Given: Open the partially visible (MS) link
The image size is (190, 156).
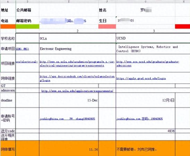Looking at the screenshot, I should [x=23, y=49].
